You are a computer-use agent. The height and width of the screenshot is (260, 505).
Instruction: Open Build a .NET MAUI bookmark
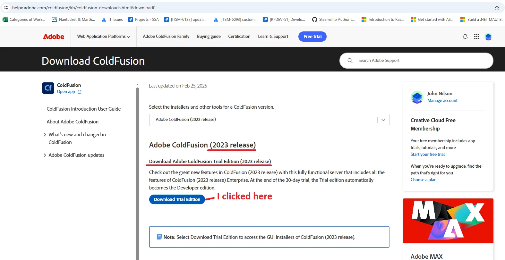click(x=482, y=20)
